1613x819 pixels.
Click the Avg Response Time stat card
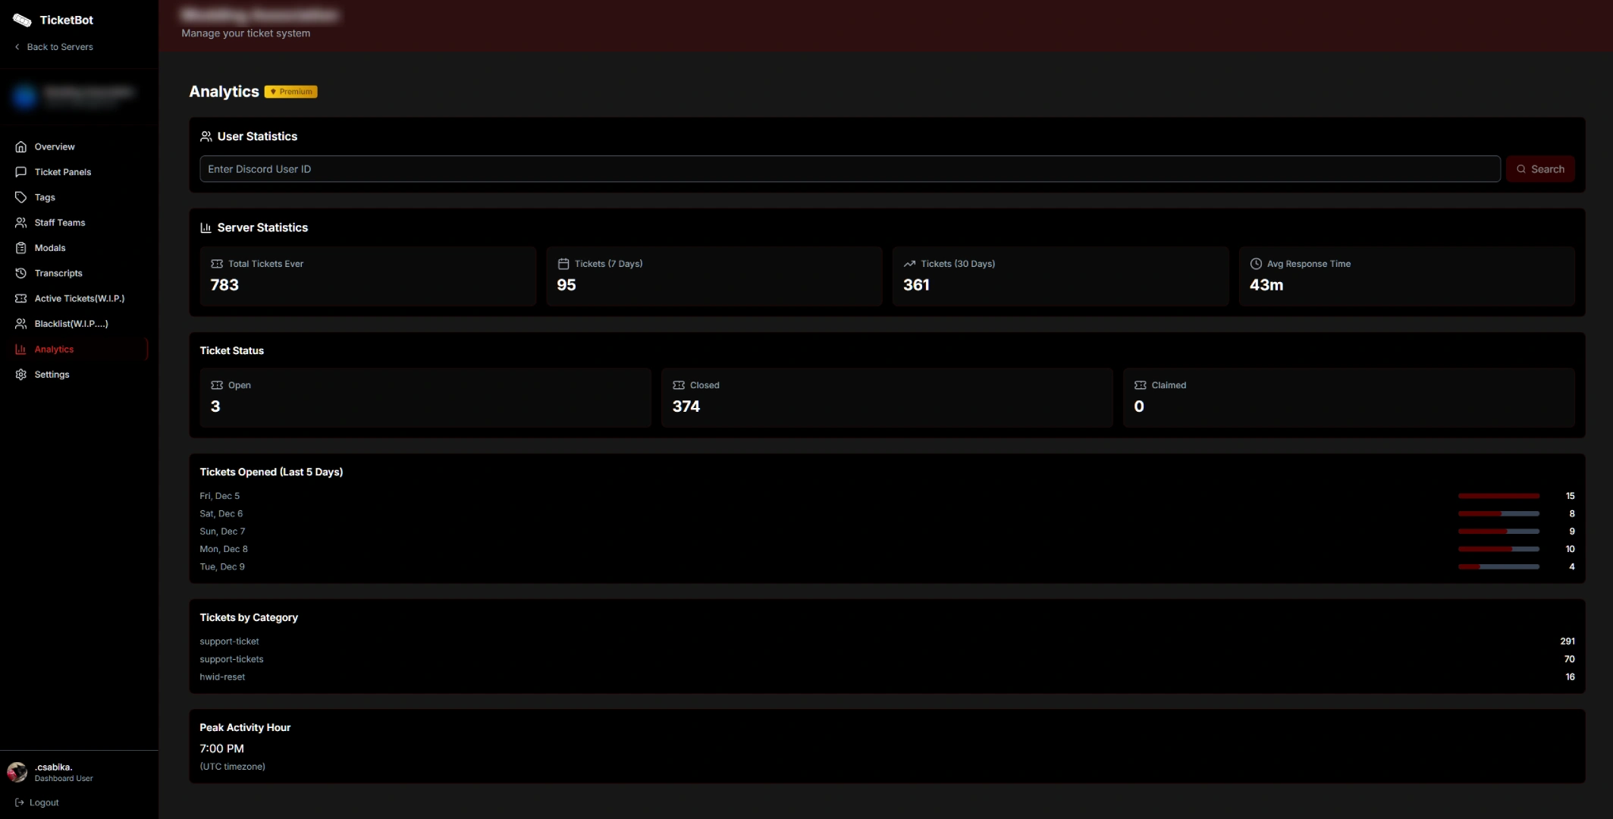tap(1407, 276)
